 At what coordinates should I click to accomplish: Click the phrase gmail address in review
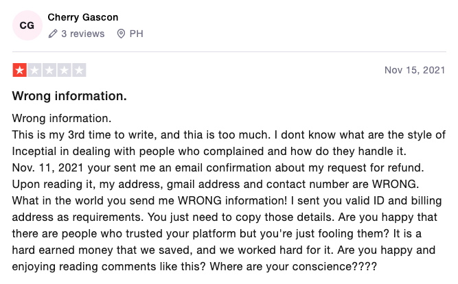(203, 185)
